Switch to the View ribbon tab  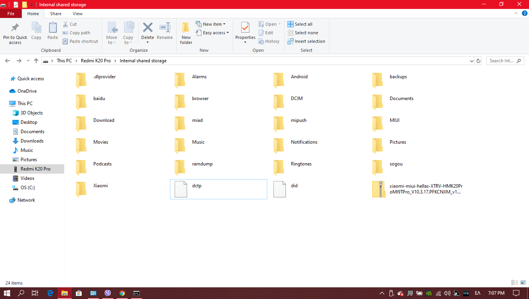(x=77, y=14)
